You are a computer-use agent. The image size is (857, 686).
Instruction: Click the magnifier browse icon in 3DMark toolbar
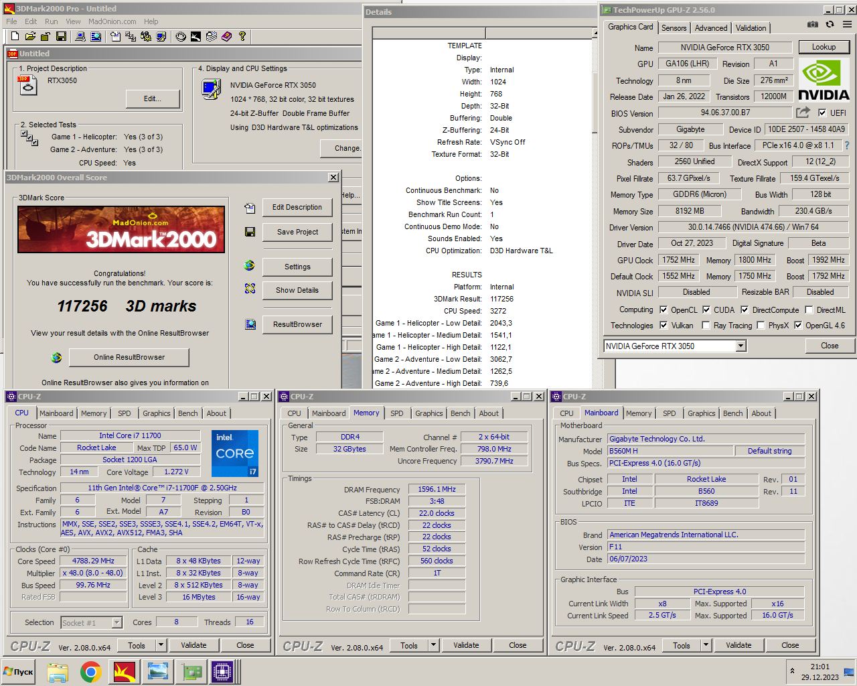coord(96,36)
